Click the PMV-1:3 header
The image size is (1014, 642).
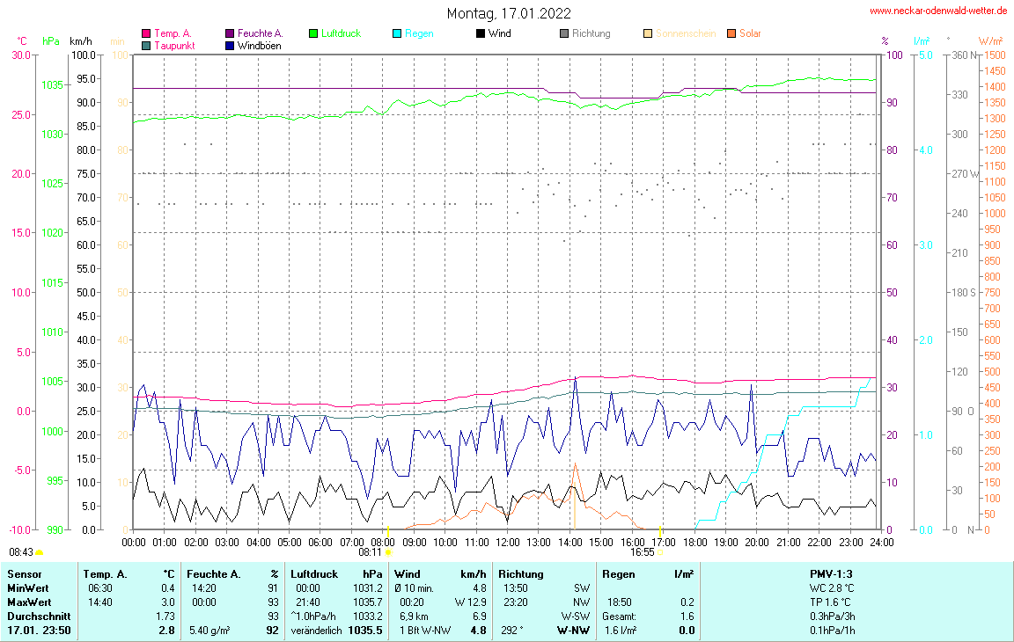click(831, 574)
